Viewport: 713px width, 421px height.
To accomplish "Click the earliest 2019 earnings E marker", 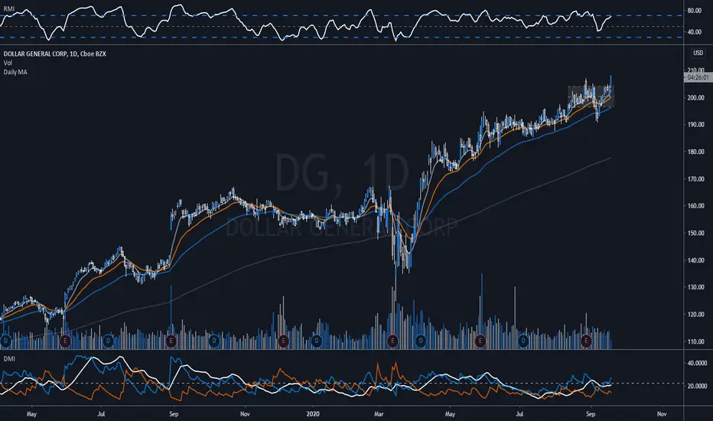I will pos(65,341).
